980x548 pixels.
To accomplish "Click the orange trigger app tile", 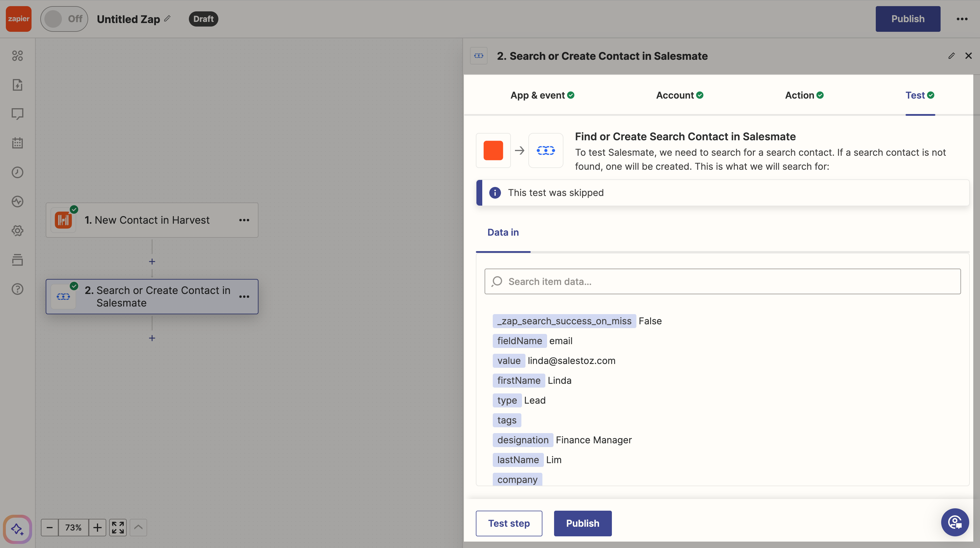I will coord(493,150).
